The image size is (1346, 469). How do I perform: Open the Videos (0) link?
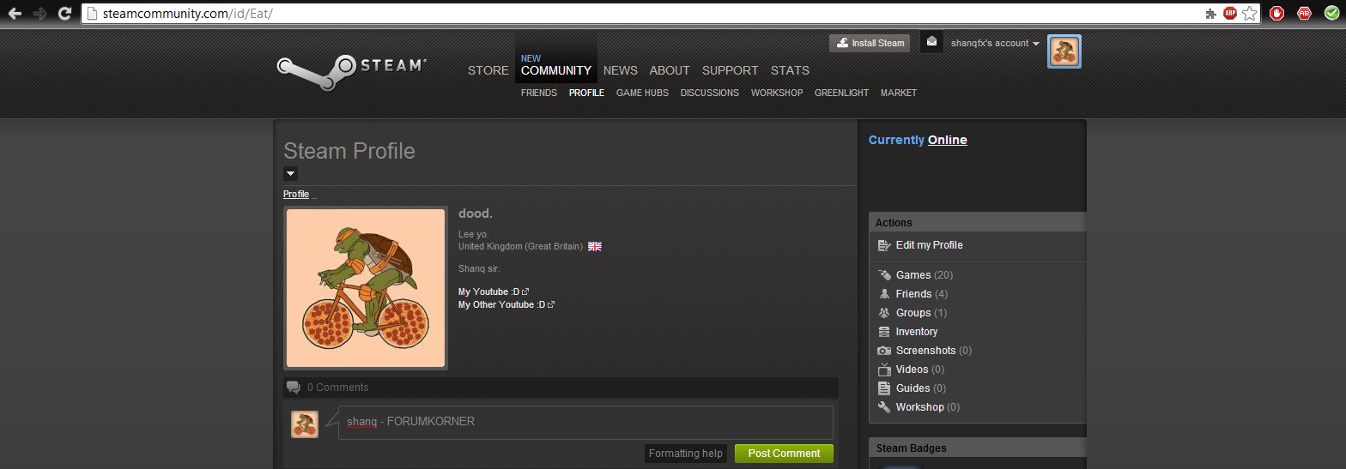point(920,370)
